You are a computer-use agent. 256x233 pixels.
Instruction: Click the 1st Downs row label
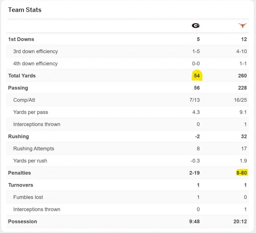point(21,39)
